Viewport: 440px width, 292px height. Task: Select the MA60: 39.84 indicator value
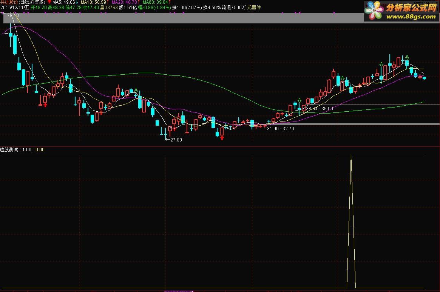(x=155, y=2)
